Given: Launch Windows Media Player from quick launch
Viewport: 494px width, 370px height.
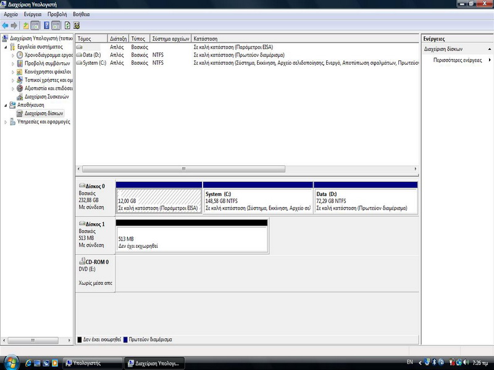Looking at the screenshot, I should [54, 363].
